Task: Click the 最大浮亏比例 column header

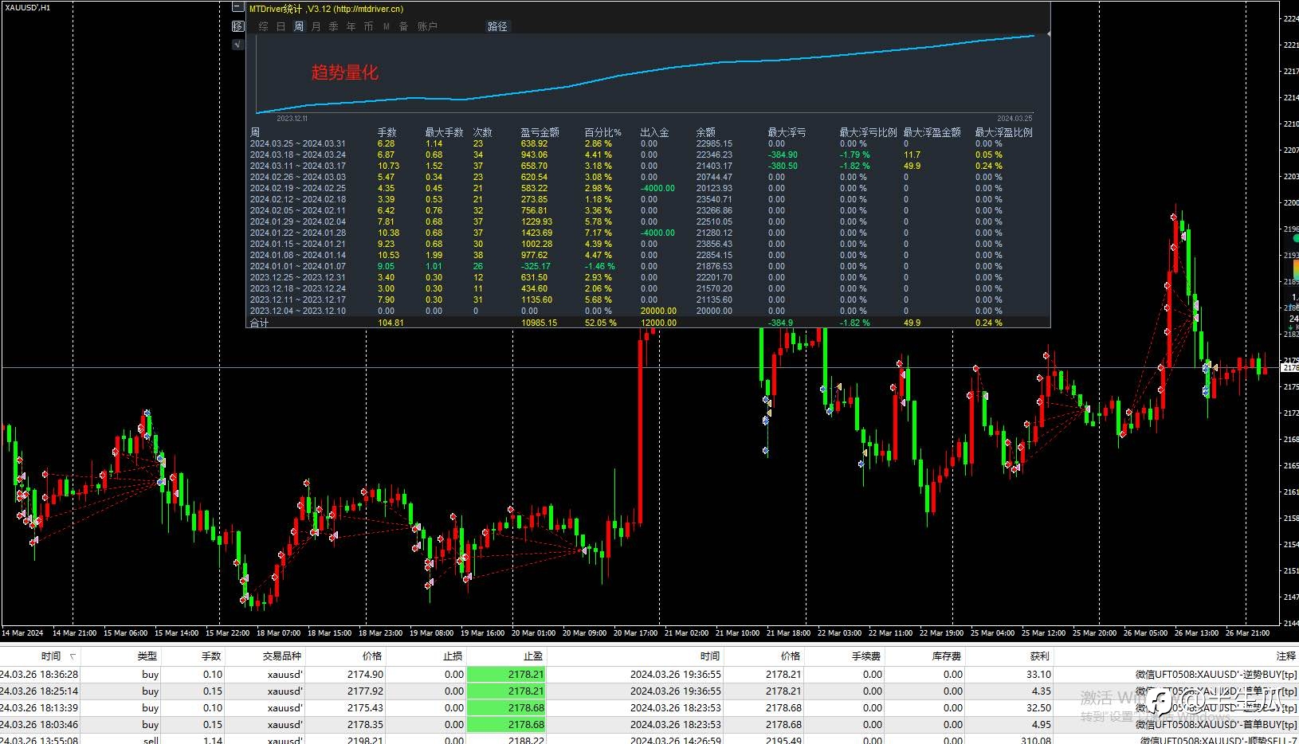Action: [x=868, y=132]
